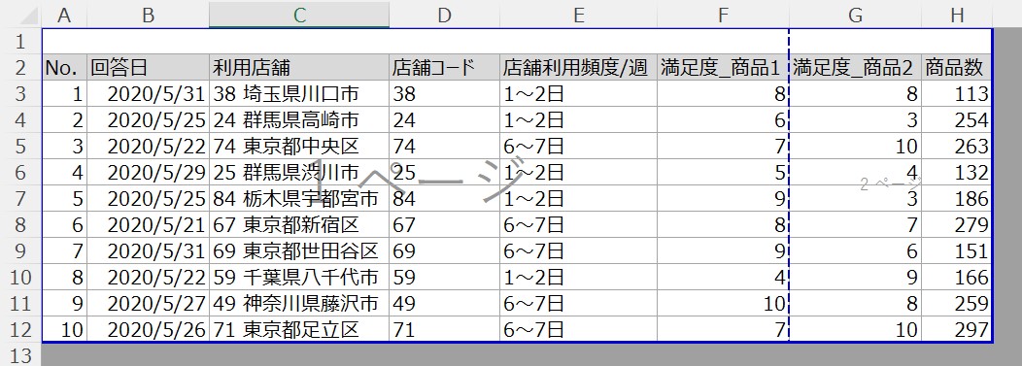
Task: Select column G header
Action: tap(855, 15)
